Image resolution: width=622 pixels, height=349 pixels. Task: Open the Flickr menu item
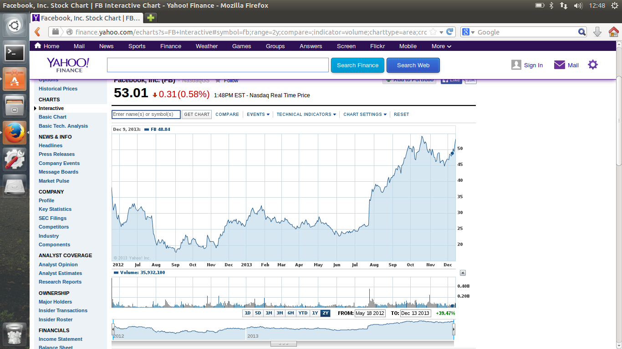click(x=377, y=46)
